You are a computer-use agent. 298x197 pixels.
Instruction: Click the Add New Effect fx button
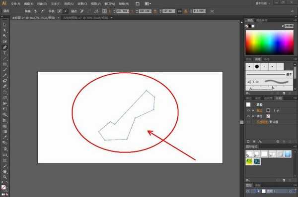[x=260, y=142]
